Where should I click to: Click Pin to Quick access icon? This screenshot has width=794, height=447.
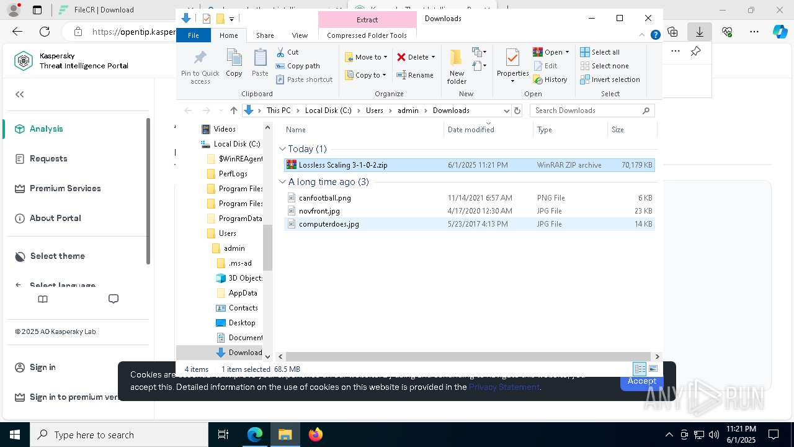click(x=200, y=66)
